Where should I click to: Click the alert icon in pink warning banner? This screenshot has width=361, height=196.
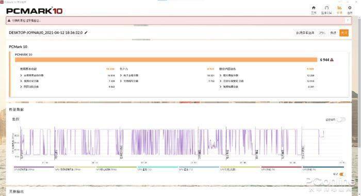pyautogui.click(x=9, y=21)
